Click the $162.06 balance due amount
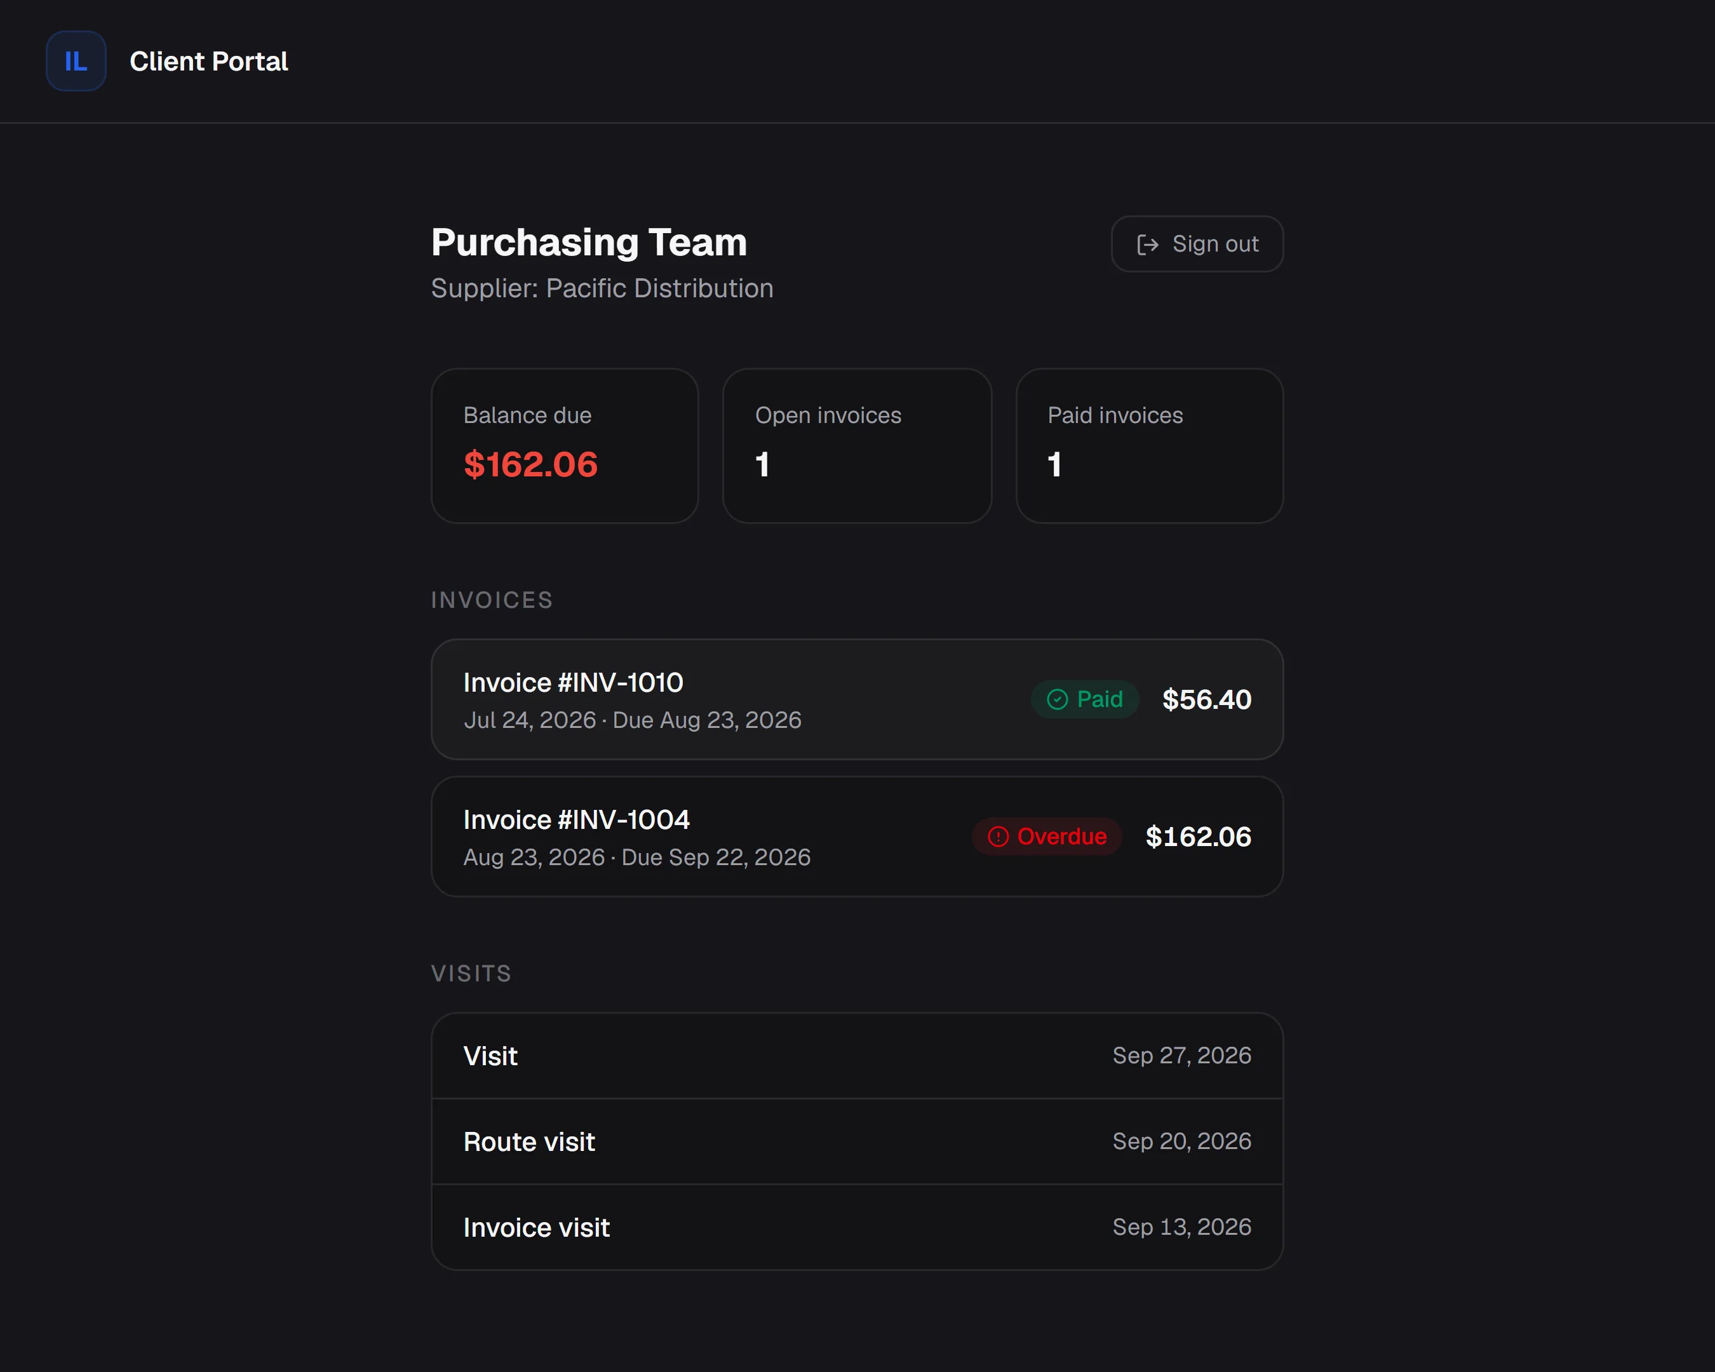The image size is (1715, 1372). point(530,464)
